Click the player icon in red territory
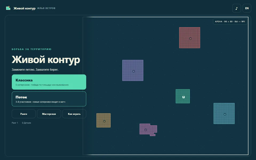This screenshot has width=256, height=160. [190, 38]
